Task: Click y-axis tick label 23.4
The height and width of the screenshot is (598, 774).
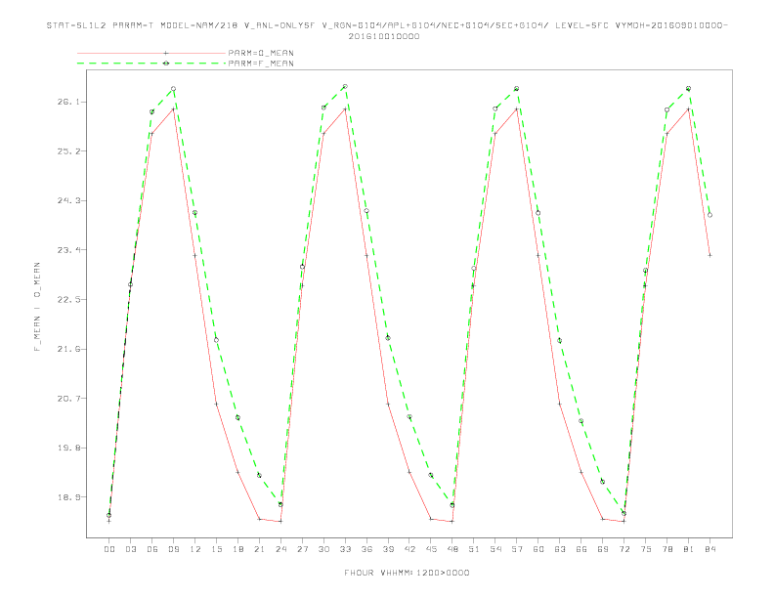Action: tap(67, 250)
